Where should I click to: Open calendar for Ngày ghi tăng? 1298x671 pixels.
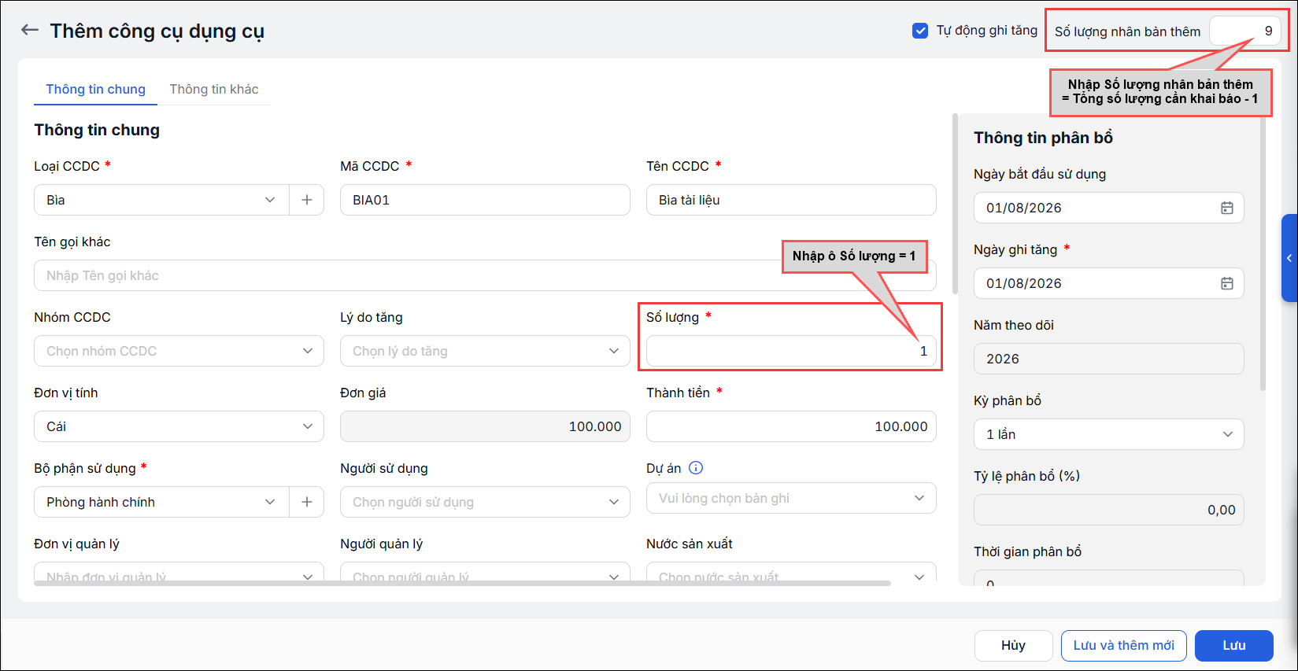coord(1226,283)
